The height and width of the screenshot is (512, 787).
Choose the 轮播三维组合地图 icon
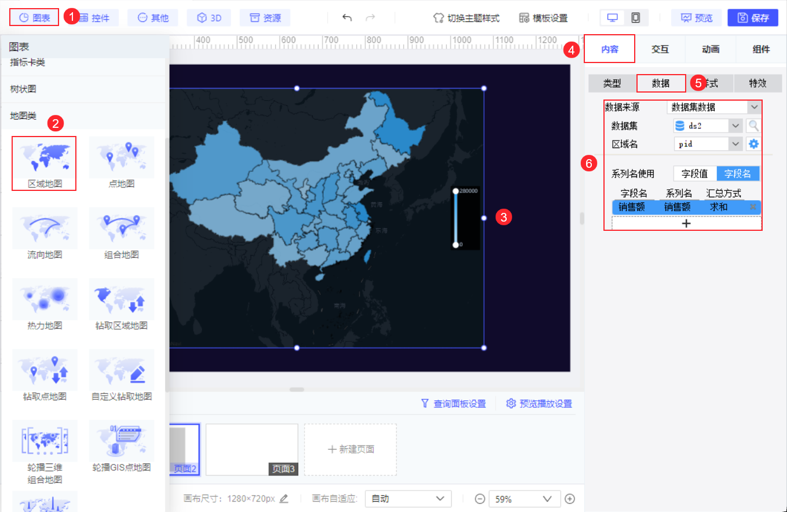pos(45,441)
